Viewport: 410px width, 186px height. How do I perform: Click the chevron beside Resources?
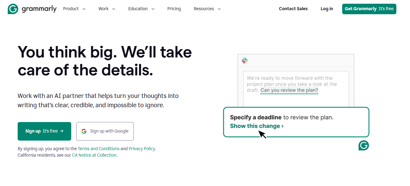[x=219, y=9]
